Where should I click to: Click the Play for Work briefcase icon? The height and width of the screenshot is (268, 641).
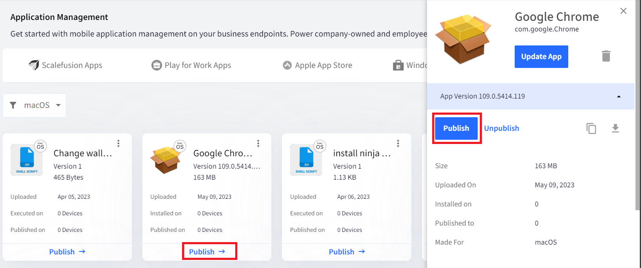(x=157, y=65)
